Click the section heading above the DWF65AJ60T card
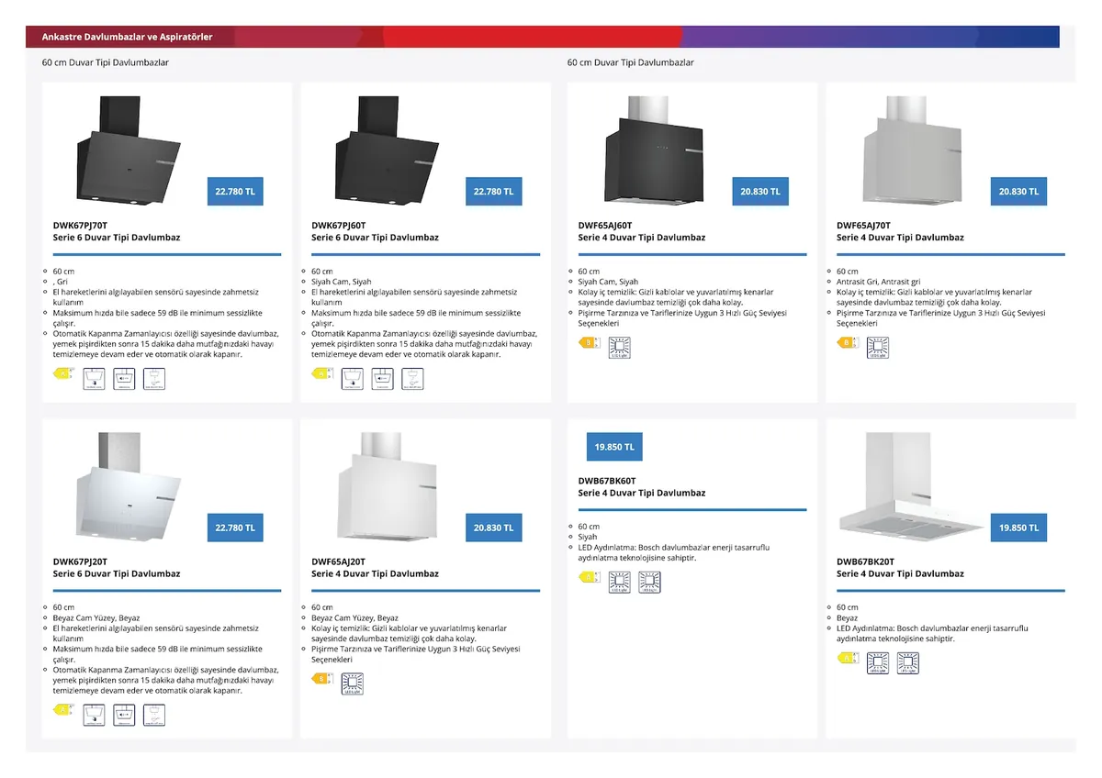Image resolution: width=1102 pixels, height=778 pixels. (x=630, y=62)
